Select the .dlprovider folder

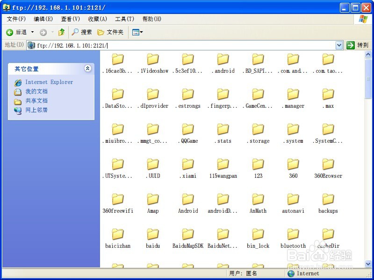point(153,98)
